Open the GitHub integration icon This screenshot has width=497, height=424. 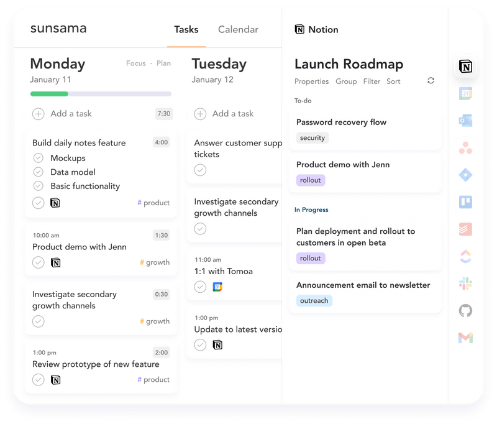click(465, 310)
